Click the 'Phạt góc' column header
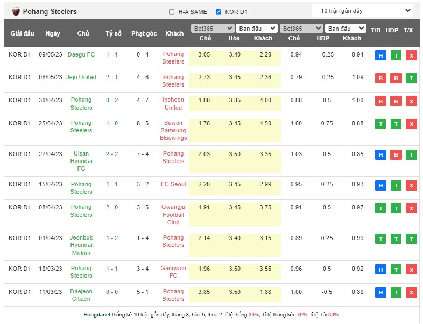This screenshot has width=423, height=324. click(144, 33)
